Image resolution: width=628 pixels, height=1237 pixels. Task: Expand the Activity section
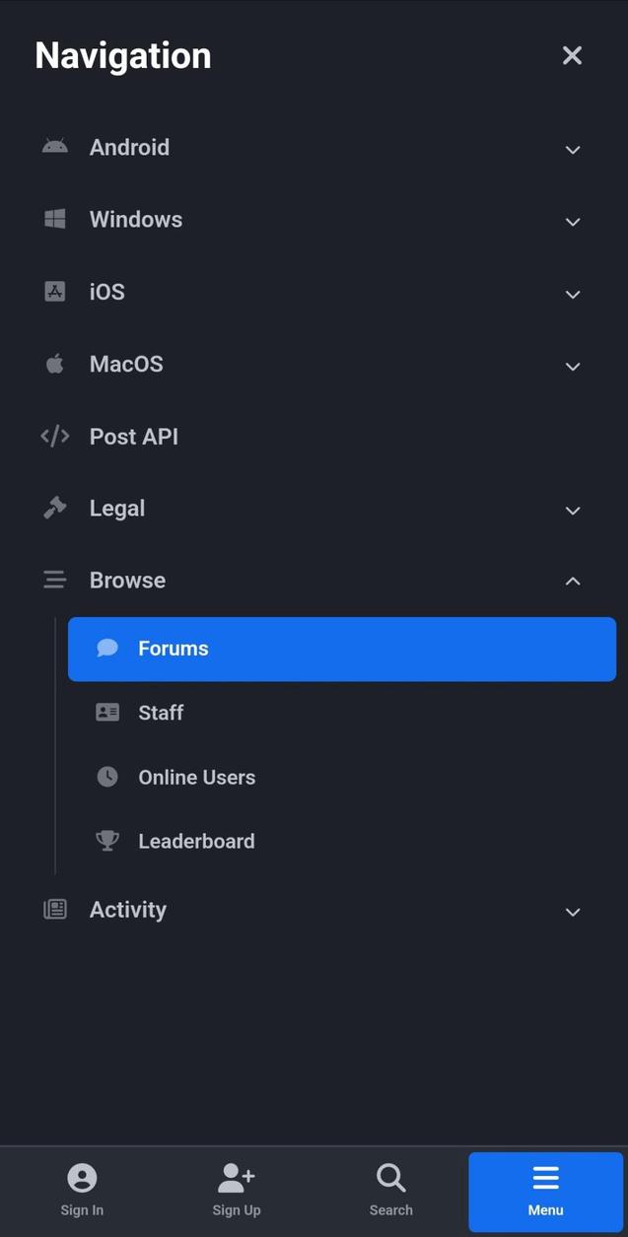tap(573, 912)
